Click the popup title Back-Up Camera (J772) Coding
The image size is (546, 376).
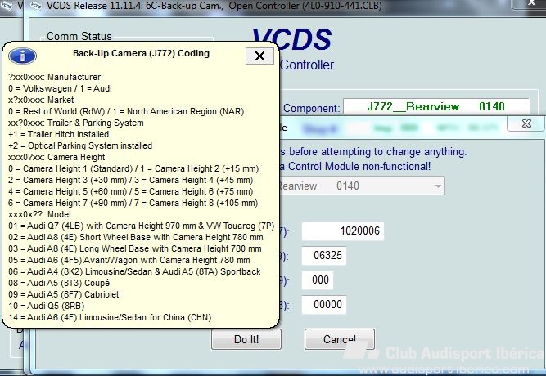tap(141, 53)
